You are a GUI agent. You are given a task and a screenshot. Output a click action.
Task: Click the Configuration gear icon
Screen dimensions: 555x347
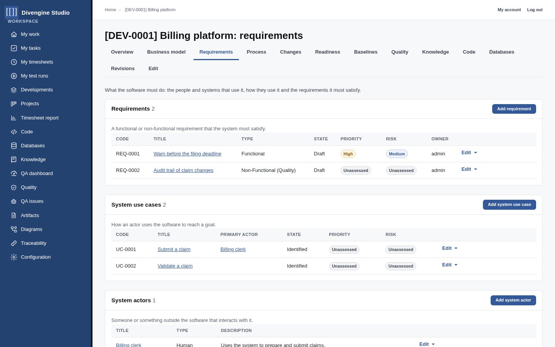point(14,257)
